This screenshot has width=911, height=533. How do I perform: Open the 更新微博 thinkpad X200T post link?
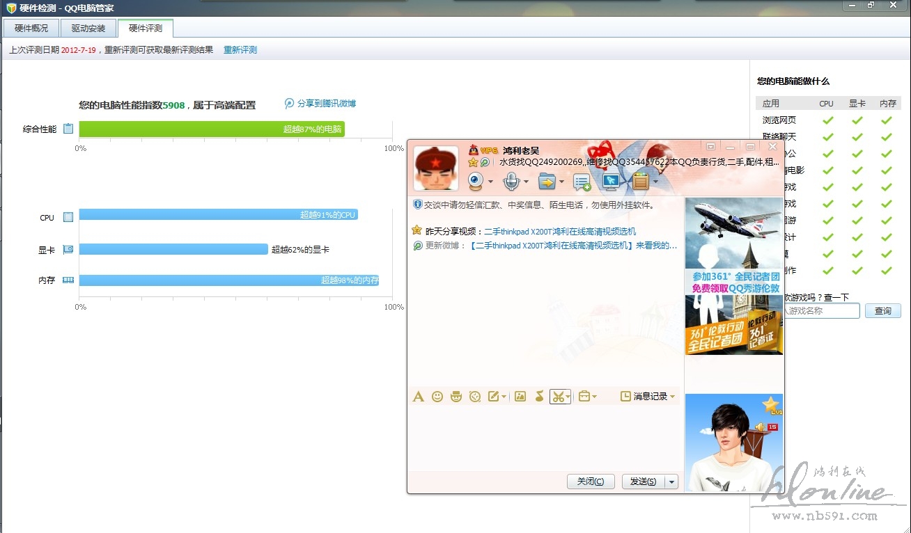[573, 246]
